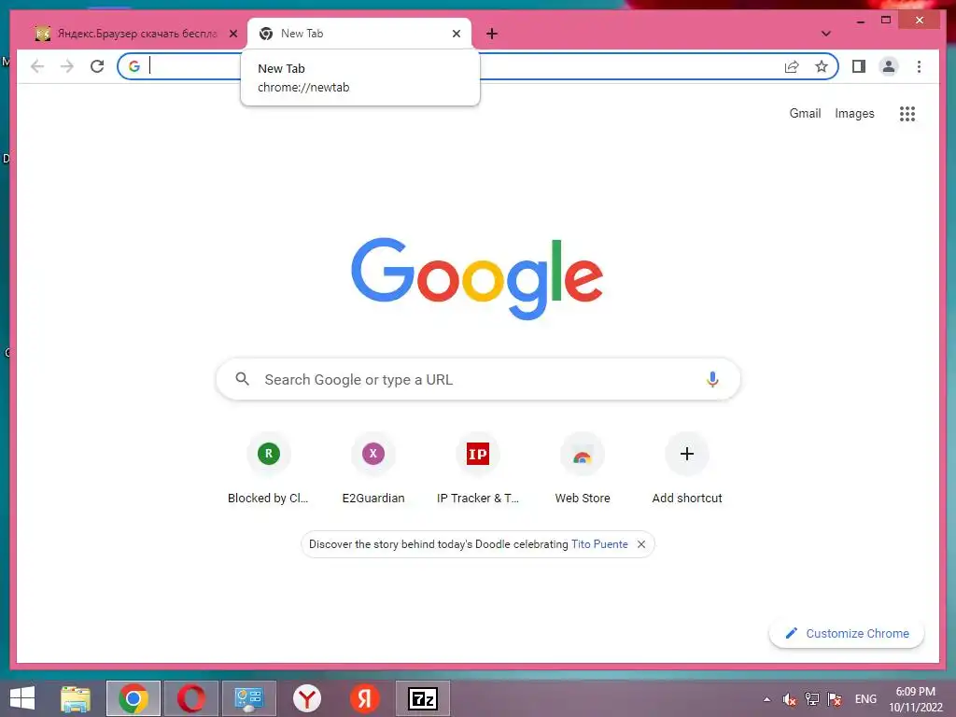Dismiss the Doodle story notice

point(641,544)
